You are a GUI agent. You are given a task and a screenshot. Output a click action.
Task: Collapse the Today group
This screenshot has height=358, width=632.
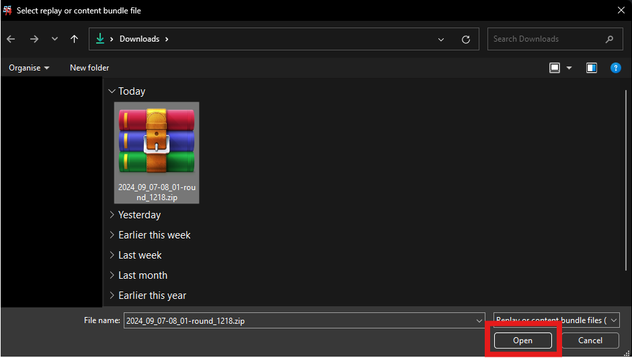pos(112,91)
